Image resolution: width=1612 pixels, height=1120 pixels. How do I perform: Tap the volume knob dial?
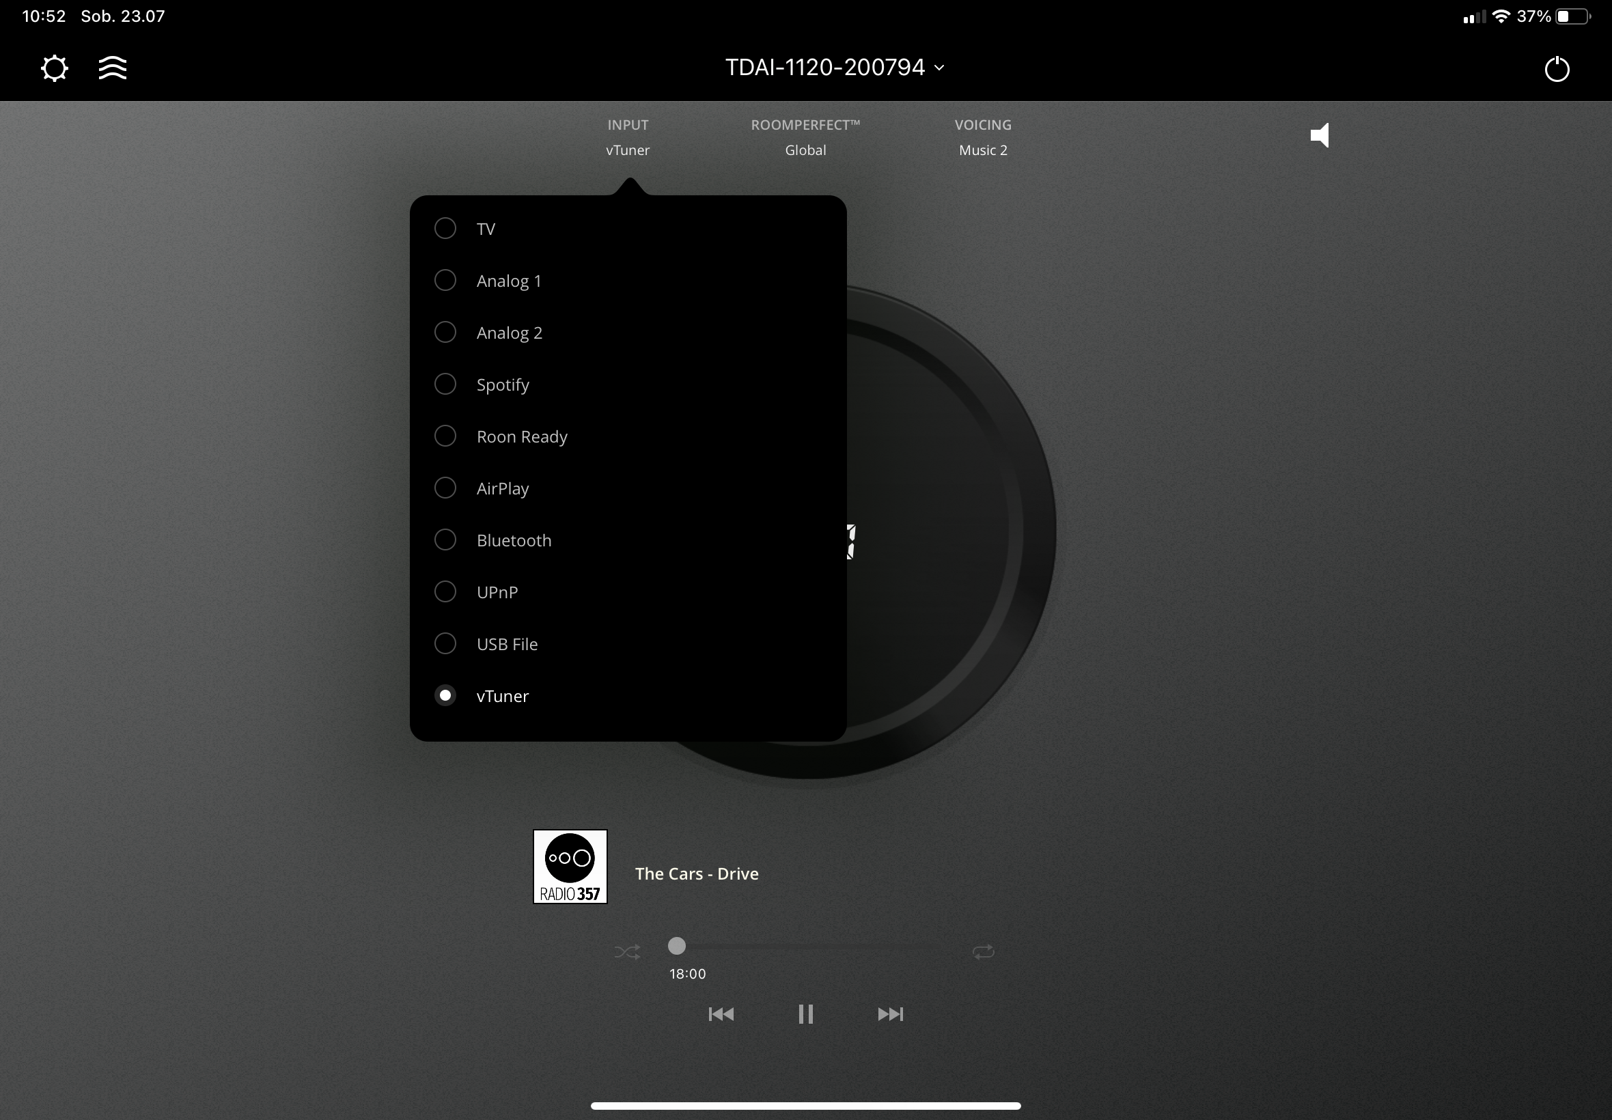[x=951, y=532]
